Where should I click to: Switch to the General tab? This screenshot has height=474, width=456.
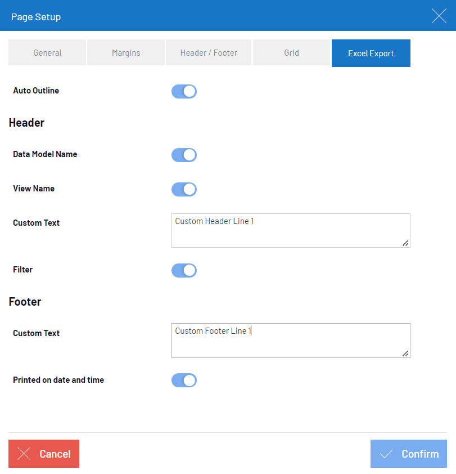click(47, 53)
